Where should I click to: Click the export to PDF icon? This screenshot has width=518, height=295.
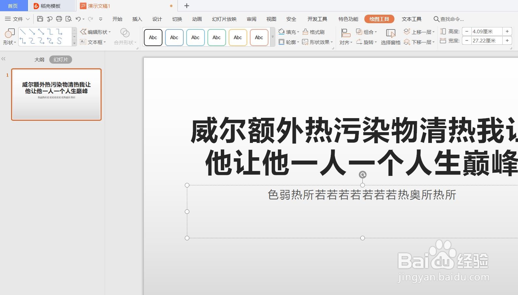(50, 19)
